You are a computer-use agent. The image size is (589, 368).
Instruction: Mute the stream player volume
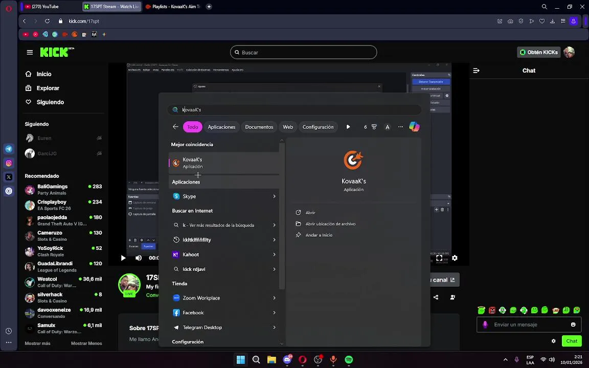point(139,258)
